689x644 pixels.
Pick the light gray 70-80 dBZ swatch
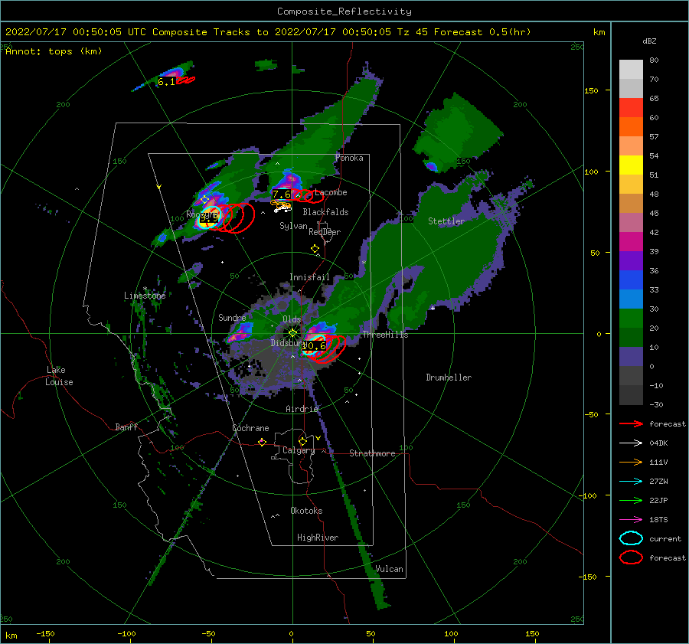pos(631,69)
